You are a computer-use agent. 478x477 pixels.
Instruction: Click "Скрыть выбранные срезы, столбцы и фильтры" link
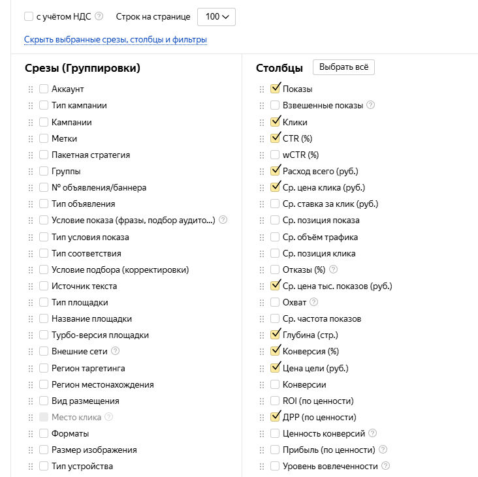[x=116, y=40]
